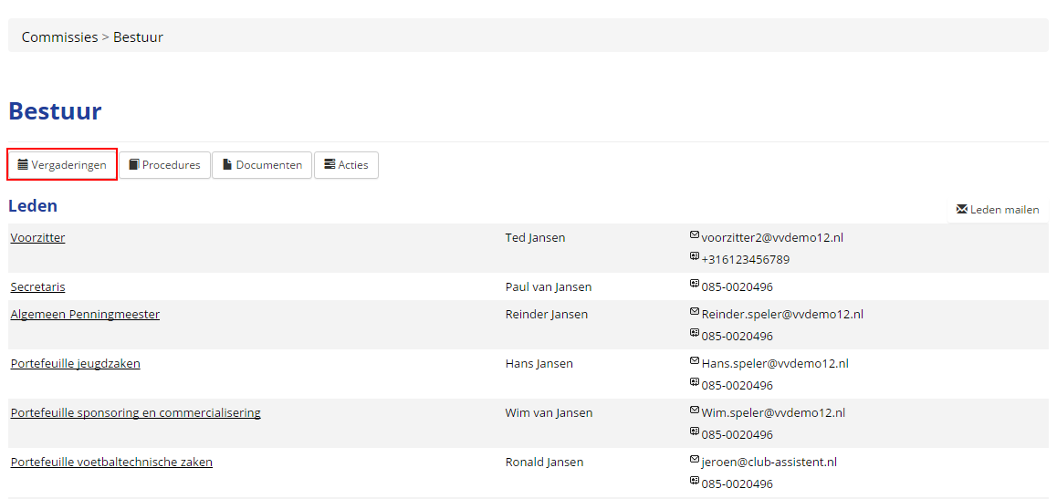Open the Vergaderingen button
This screenshot has width=1057, height=499.
click(x=62, y=165)
